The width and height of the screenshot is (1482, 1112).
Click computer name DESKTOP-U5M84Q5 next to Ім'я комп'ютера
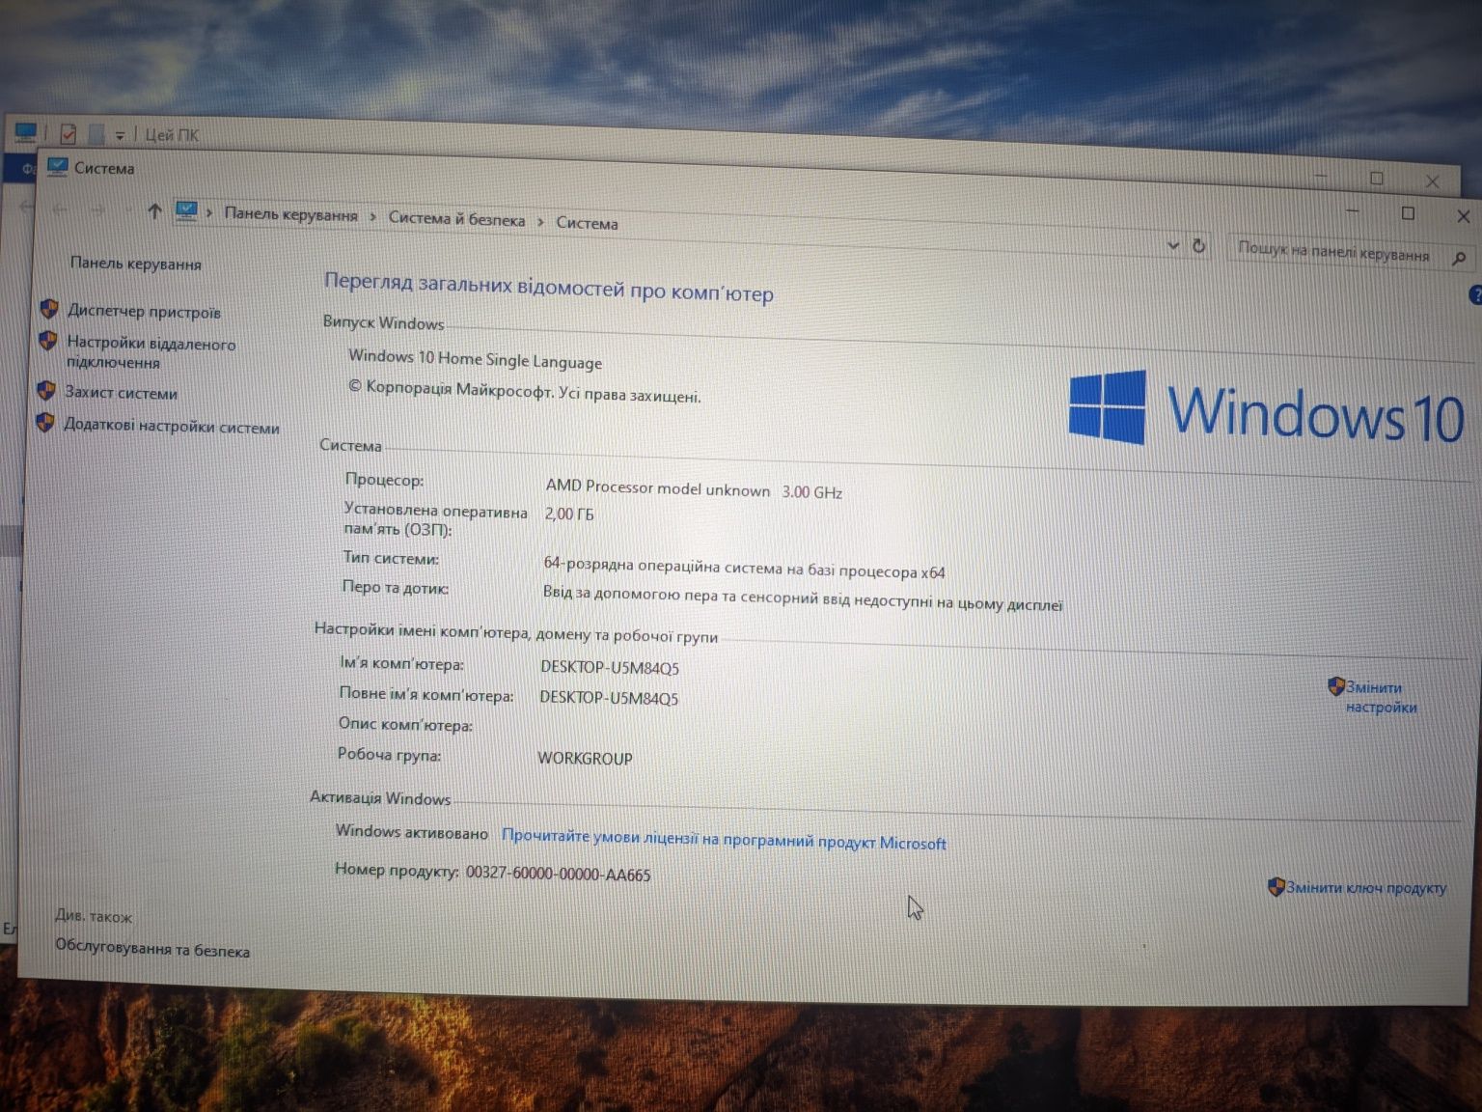(x=610, y=667)
